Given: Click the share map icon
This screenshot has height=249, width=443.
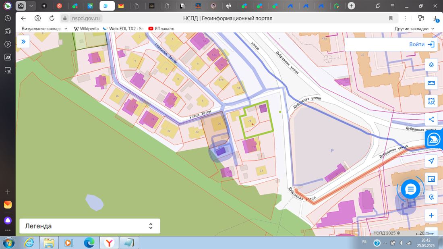Looking at the screenshot, I should (431, 119).
